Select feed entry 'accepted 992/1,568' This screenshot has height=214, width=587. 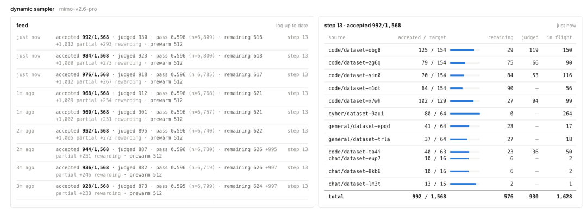(x=162, y=41)
